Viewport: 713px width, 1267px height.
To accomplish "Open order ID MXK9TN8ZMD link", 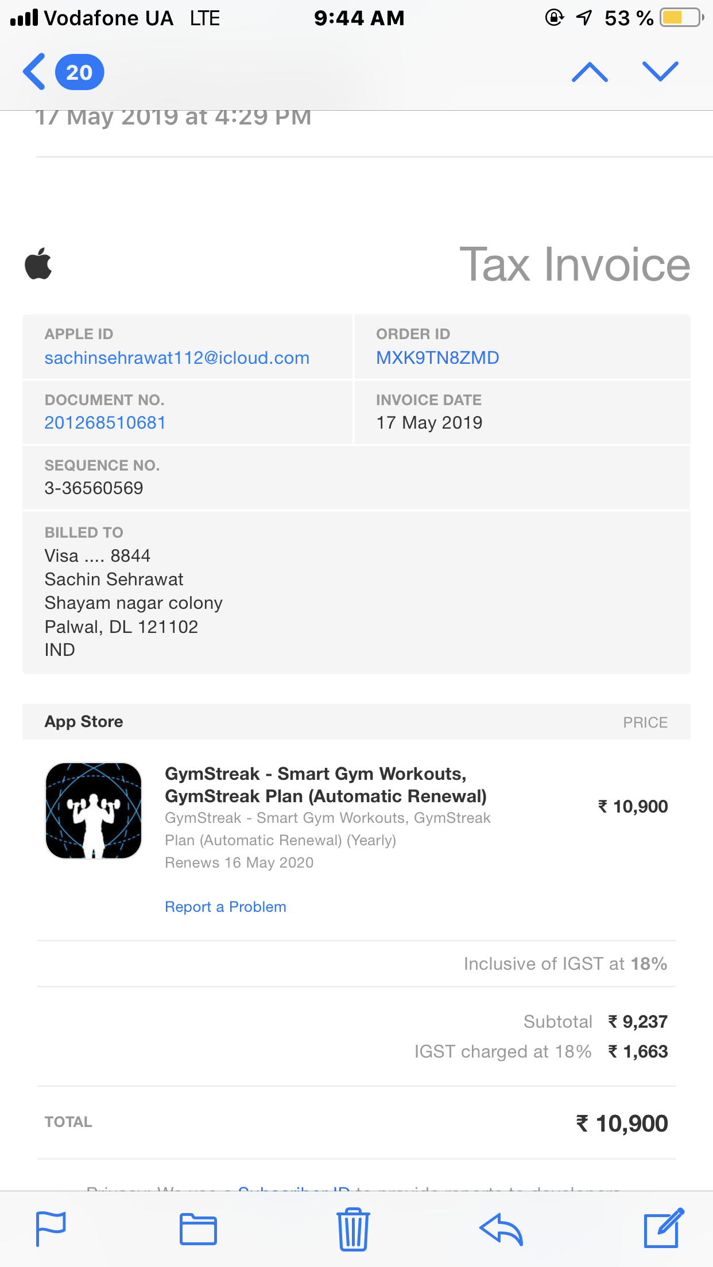I will pyautogui.click(x=437, y=357).
